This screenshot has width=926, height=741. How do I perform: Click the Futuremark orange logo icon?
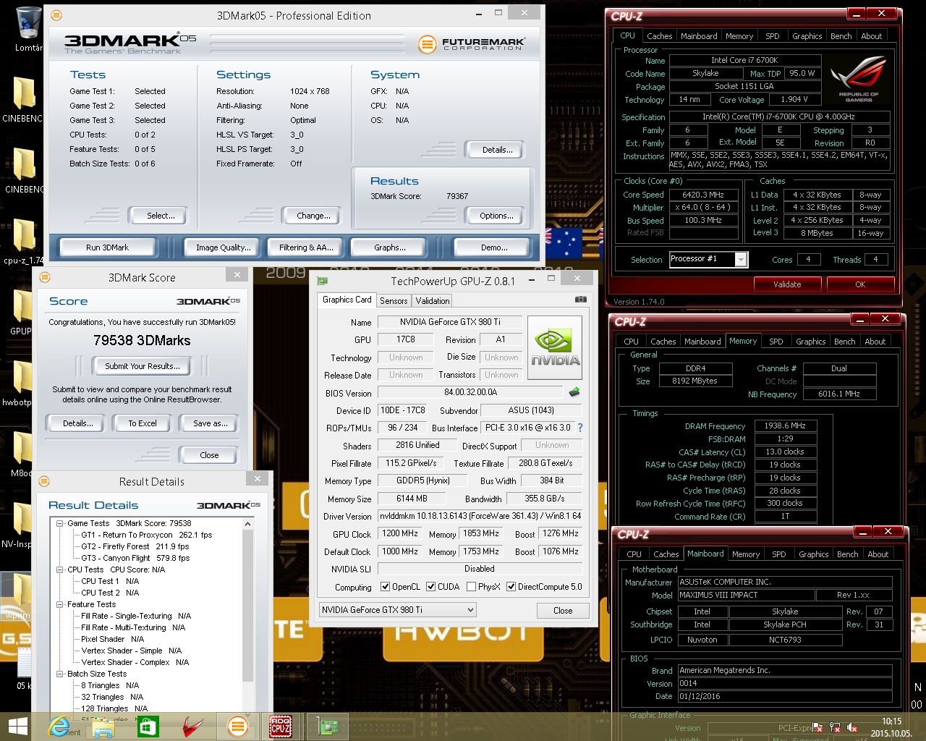coord(428,44)
